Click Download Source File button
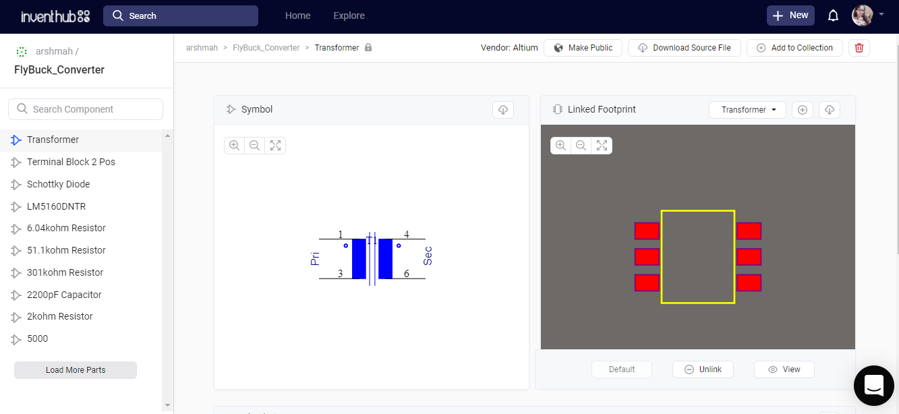Viewport: 899px width, 414px height. click(685, 48)
